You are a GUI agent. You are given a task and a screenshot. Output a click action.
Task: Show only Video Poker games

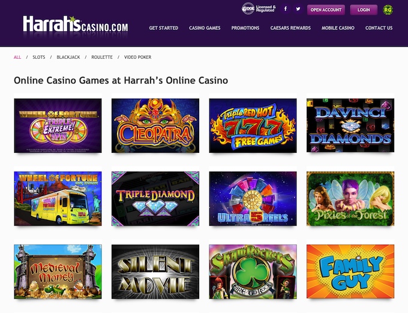(137, 57)
